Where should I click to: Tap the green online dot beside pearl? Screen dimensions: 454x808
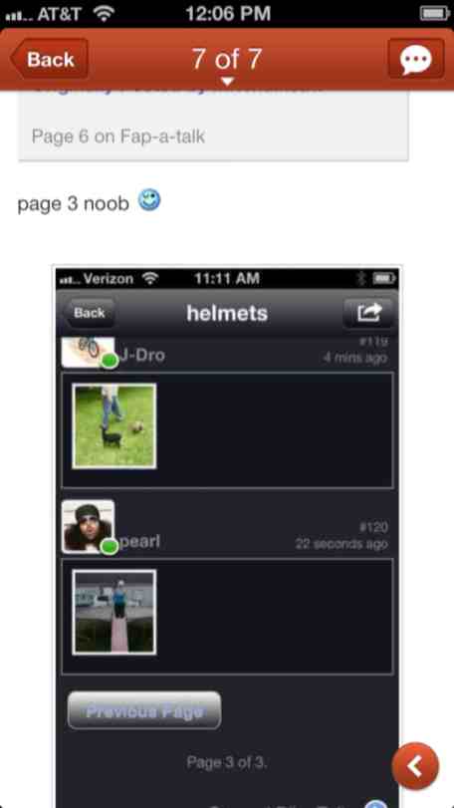click(x=110, y=546)
